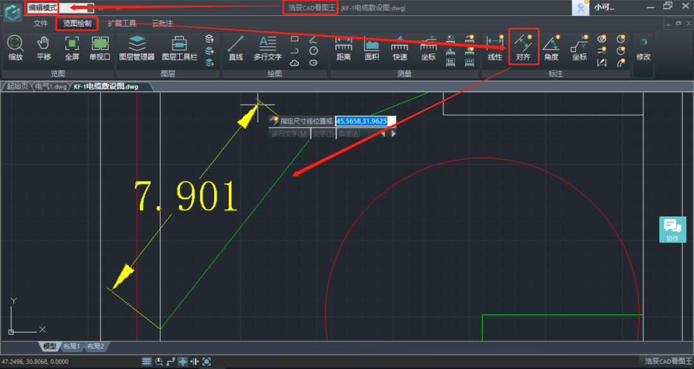Toggle fullscreen icon in status bar
694x369 pixels.
tap(207, 361)
